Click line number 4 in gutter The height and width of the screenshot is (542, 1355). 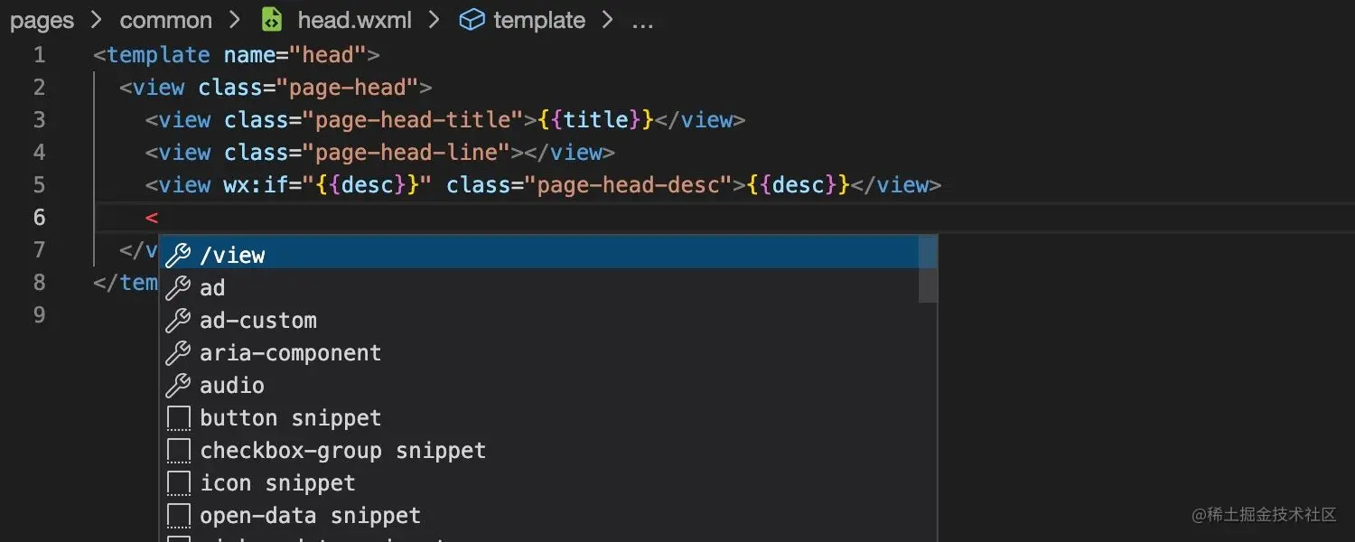coord(39,153)
